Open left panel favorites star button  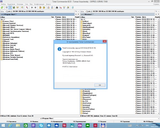coord(76,14)
